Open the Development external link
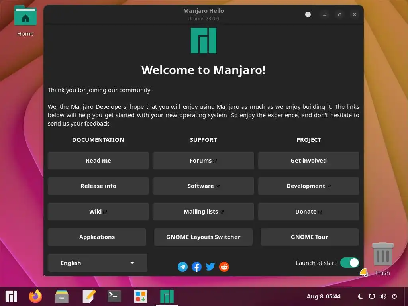The height and width of the screenshot is (306, 408). click(309, 186)
